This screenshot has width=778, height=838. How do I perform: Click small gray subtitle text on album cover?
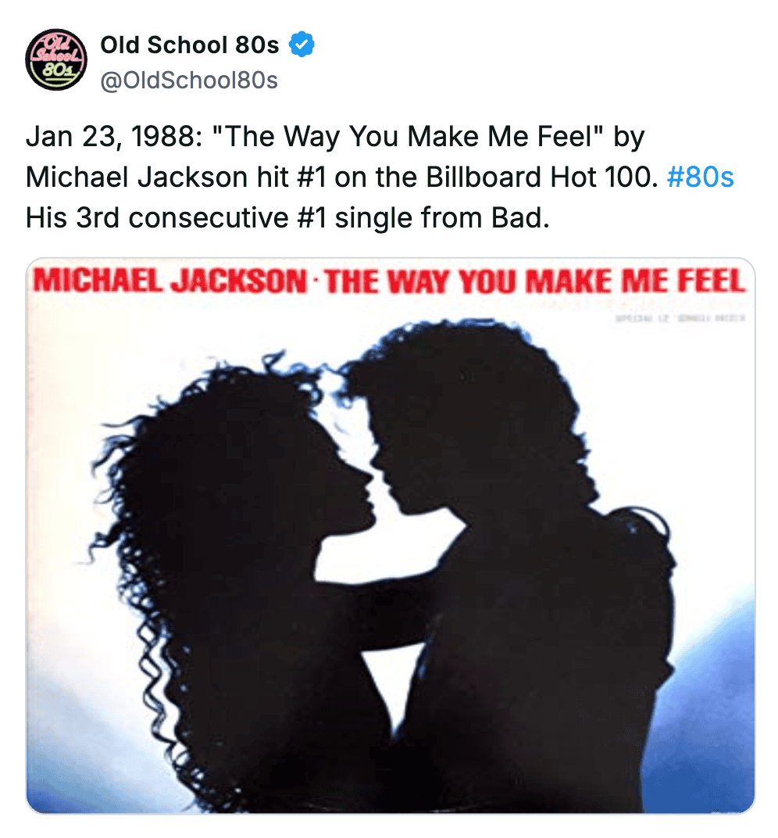pyautogui.click(x=680, y=318)
